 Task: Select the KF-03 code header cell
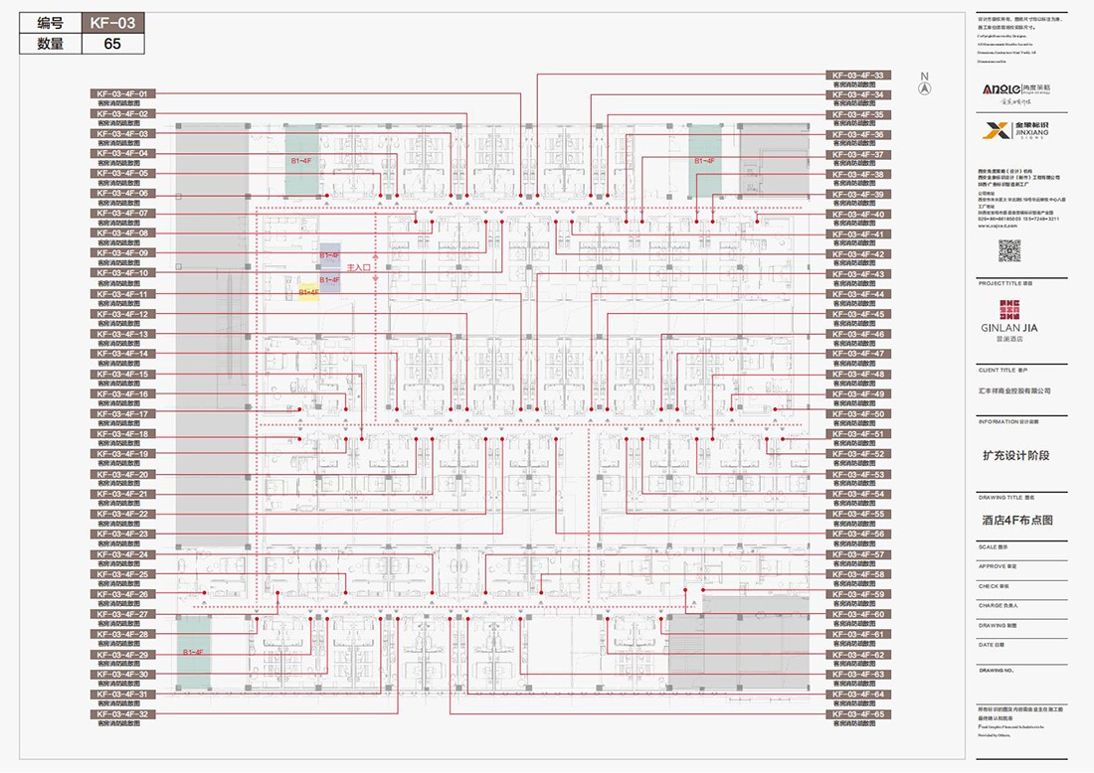(x=111, y=23)
